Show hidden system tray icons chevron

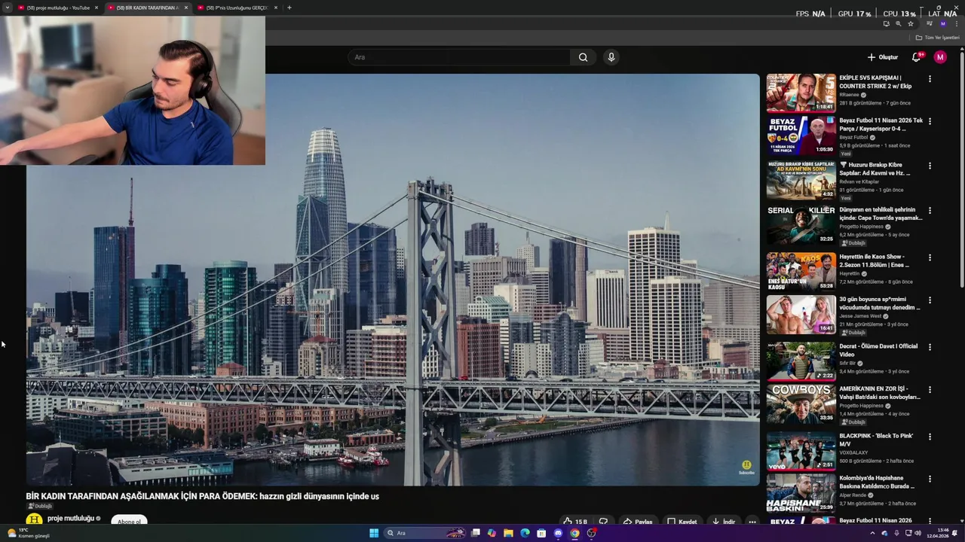pos(873,533)
